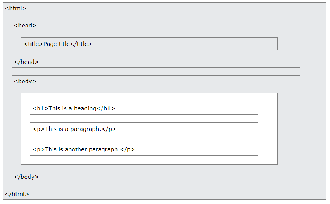Click the closing </head> tag label
Image resolution: width=330 pixels, height=204 pixels.
point(26,62)
